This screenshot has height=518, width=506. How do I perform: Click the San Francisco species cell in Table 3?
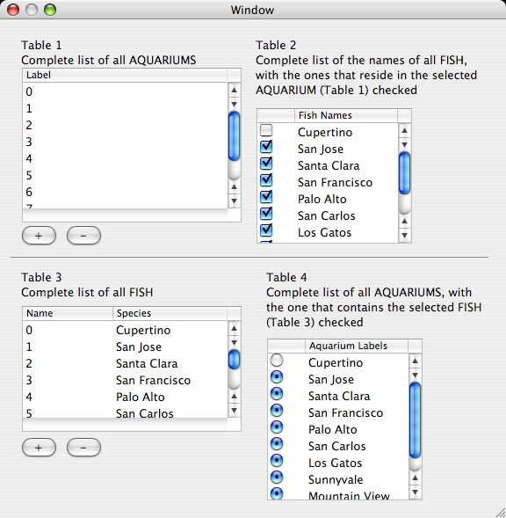point(170,380)
